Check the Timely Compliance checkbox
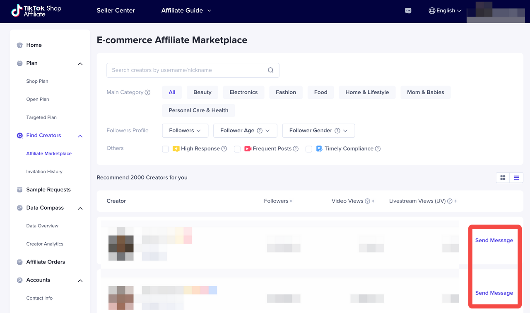 [x=309, y=149]
